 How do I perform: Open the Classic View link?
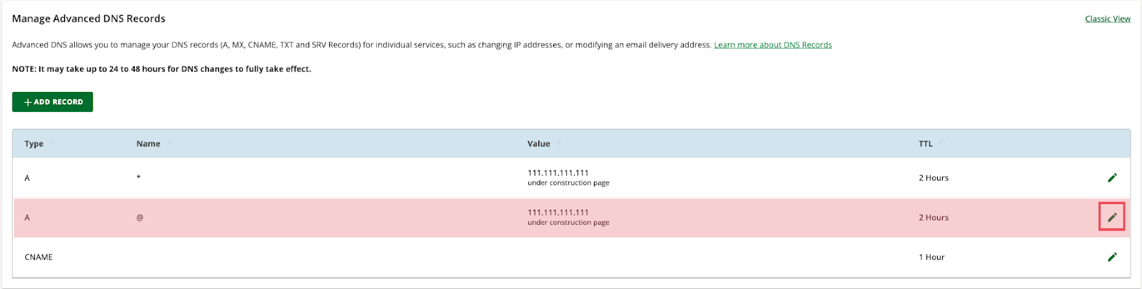click(x=1108, y=19)
